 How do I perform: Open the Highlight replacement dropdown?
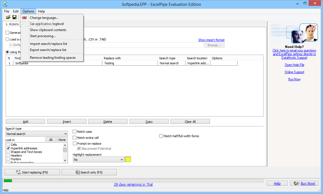coord(98,160)
